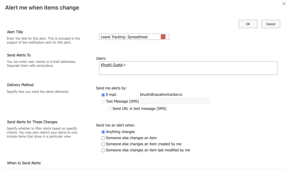287x170 pixels.
Task: Choose Someone else changes an item
Action: point(103,138)
